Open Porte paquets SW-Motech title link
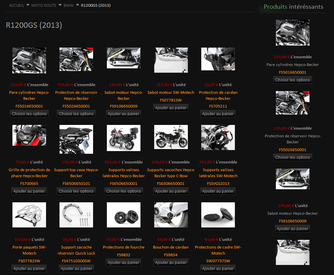Screen dimensions: 334x275 [x=29, y=250]
